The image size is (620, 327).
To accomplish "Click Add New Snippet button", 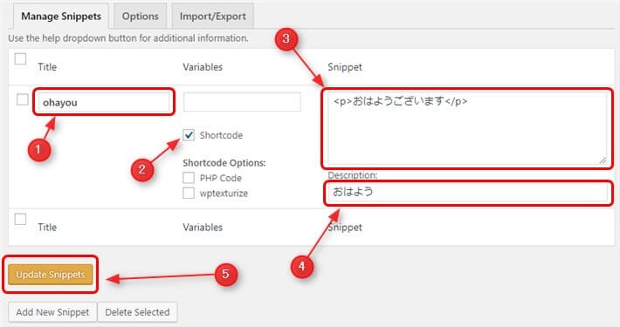I will [x=52, y=312].
